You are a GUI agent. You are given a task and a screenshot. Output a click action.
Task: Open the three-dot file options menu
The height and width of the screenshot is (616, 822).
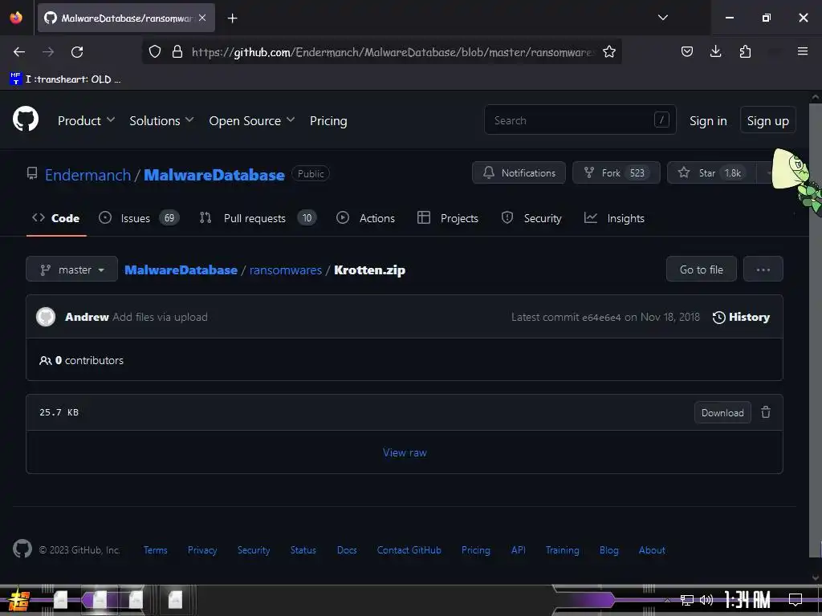(x=763, y=269)
